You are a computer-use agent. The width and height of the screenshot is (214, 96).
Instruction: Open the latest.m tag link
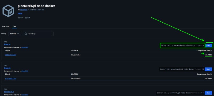click(x=7, y=44)
